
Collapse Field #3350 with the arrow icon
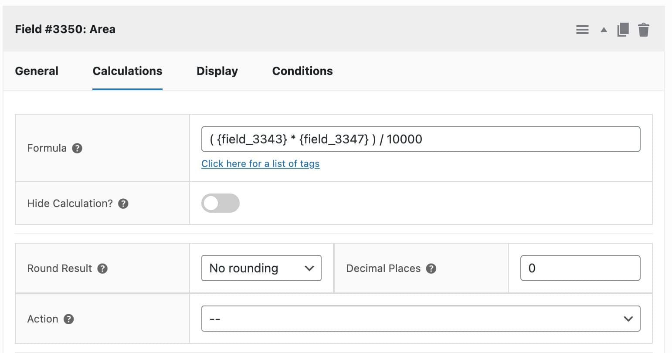click(604, 31)
